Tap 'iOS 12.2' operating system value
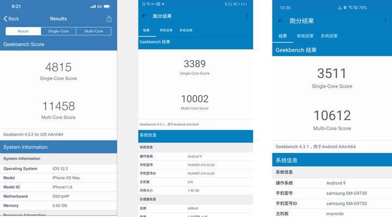This screenshot has height=217, width=392. coord(60,169)
